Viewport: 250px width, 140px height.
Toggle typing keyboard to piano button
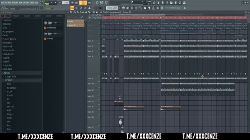tap(72, 8)
